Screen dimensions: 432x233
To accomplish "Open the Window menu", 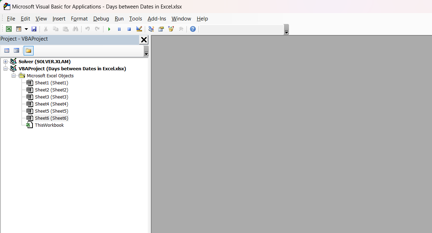I will coord(181,19).
